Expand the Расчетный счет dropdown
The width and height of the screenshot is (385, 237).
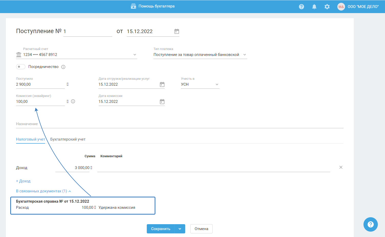[x=135, y=55]
